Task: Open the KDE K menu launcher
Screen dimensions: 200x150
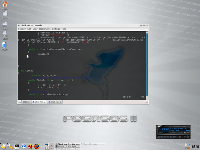Action: 3,146
